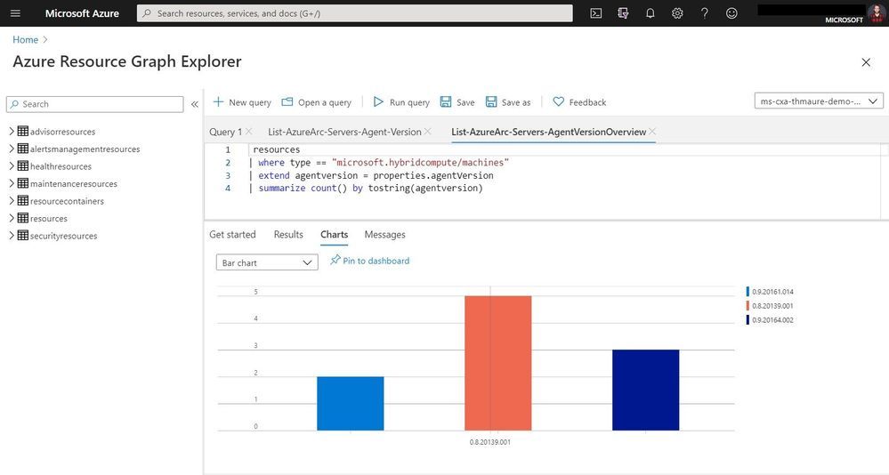889x475 pixels.
Task: Switch to the Query 1 tab
Action: (226, 132)
